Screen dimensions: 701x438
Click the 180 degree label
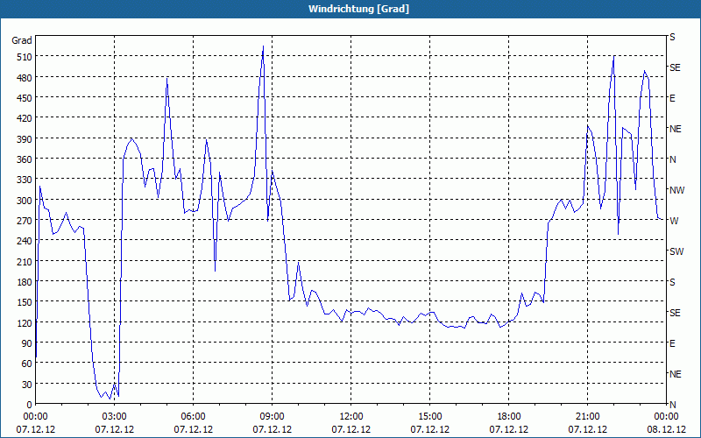tap(25, 282)
